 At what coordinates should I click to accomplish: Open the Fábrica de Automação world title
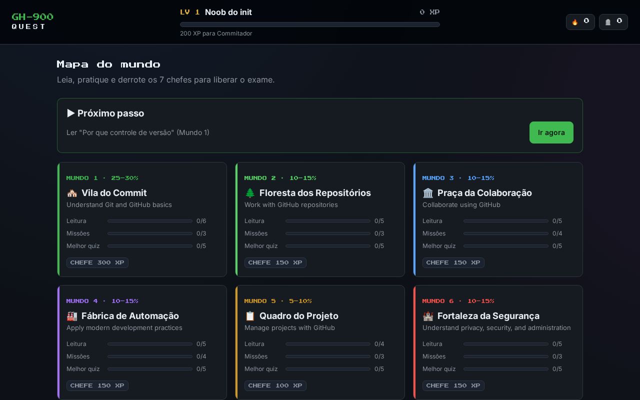(130, 316)
